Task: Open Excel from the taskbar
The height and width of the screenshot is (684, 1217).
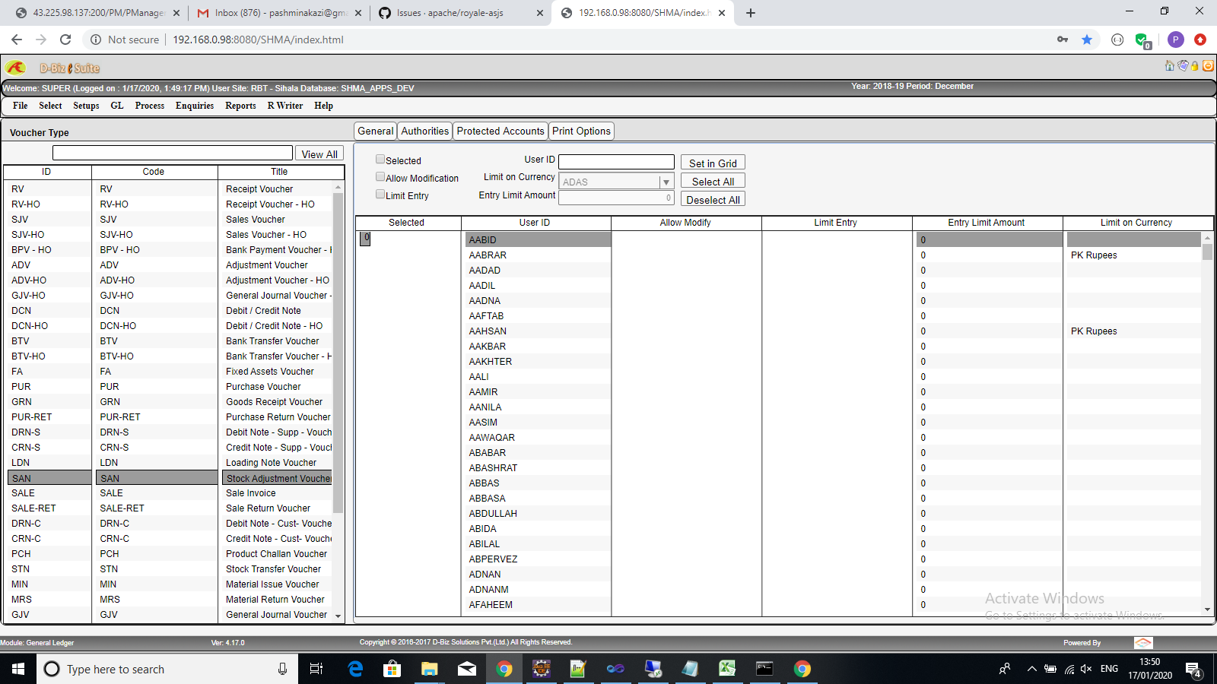Action: coord(728,670)
